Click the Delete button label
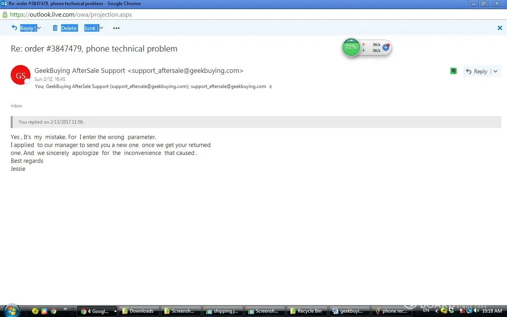This screenshot has width=507, height=317. (x=69, y=28)
